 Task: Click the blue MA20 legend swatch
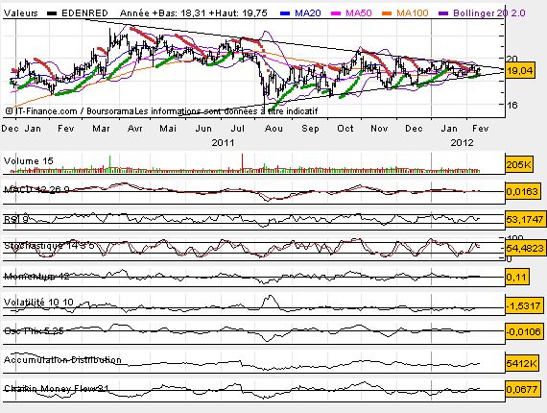(x=285, y=13)
